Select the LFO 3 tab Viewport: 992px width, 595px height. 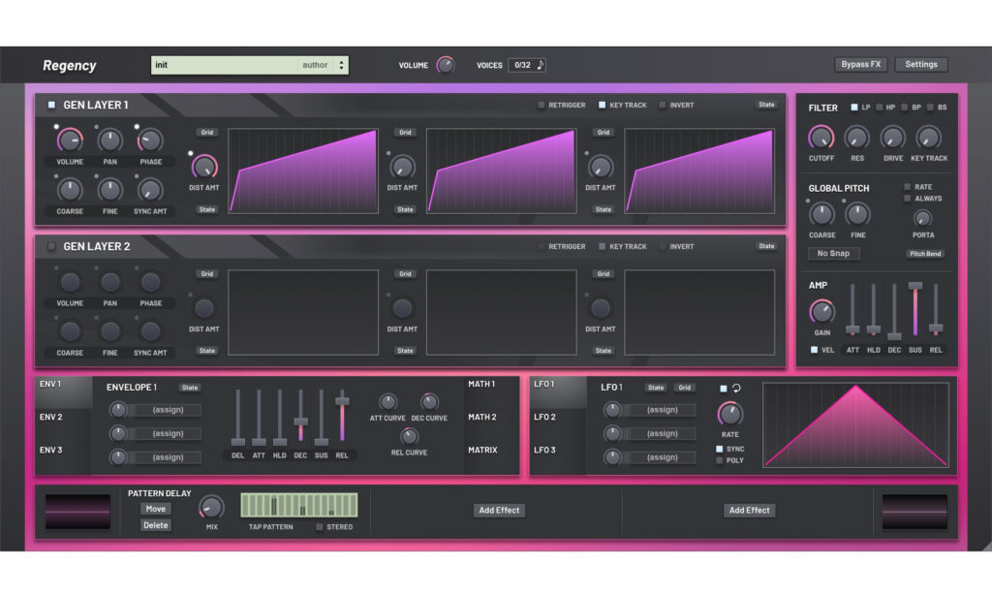(544, 450)
